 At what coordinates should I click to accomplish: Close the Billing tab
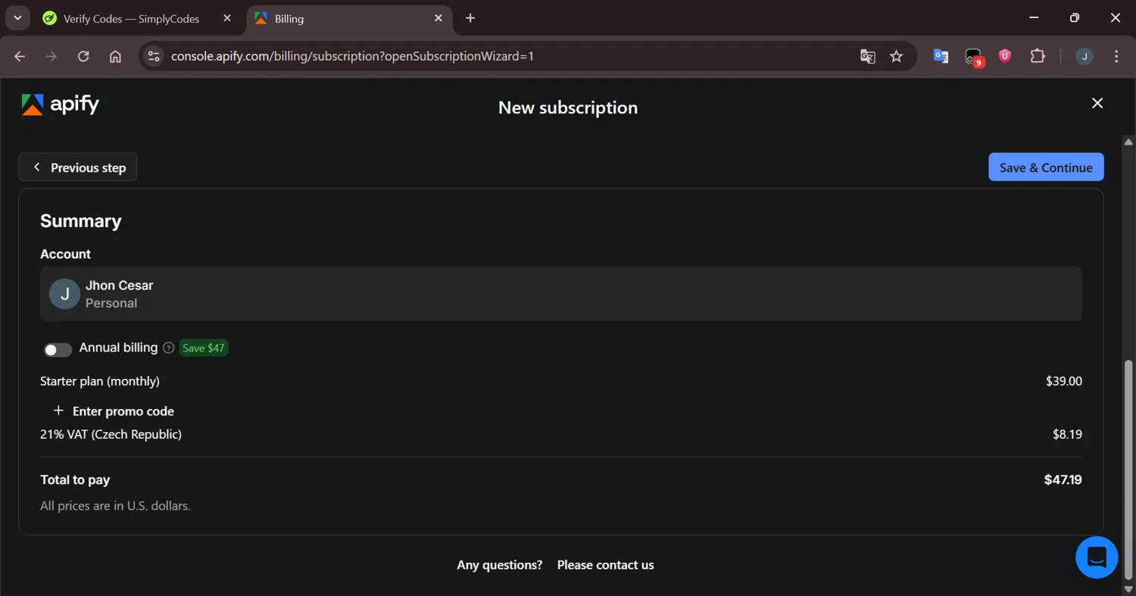pos(438,18)
